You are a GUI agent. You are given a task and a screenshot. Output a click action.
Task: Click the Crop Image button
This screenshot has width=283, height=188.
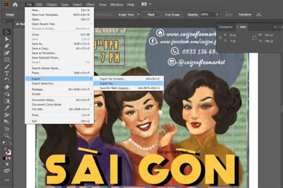pyautogui.click(x=172, y=15)
